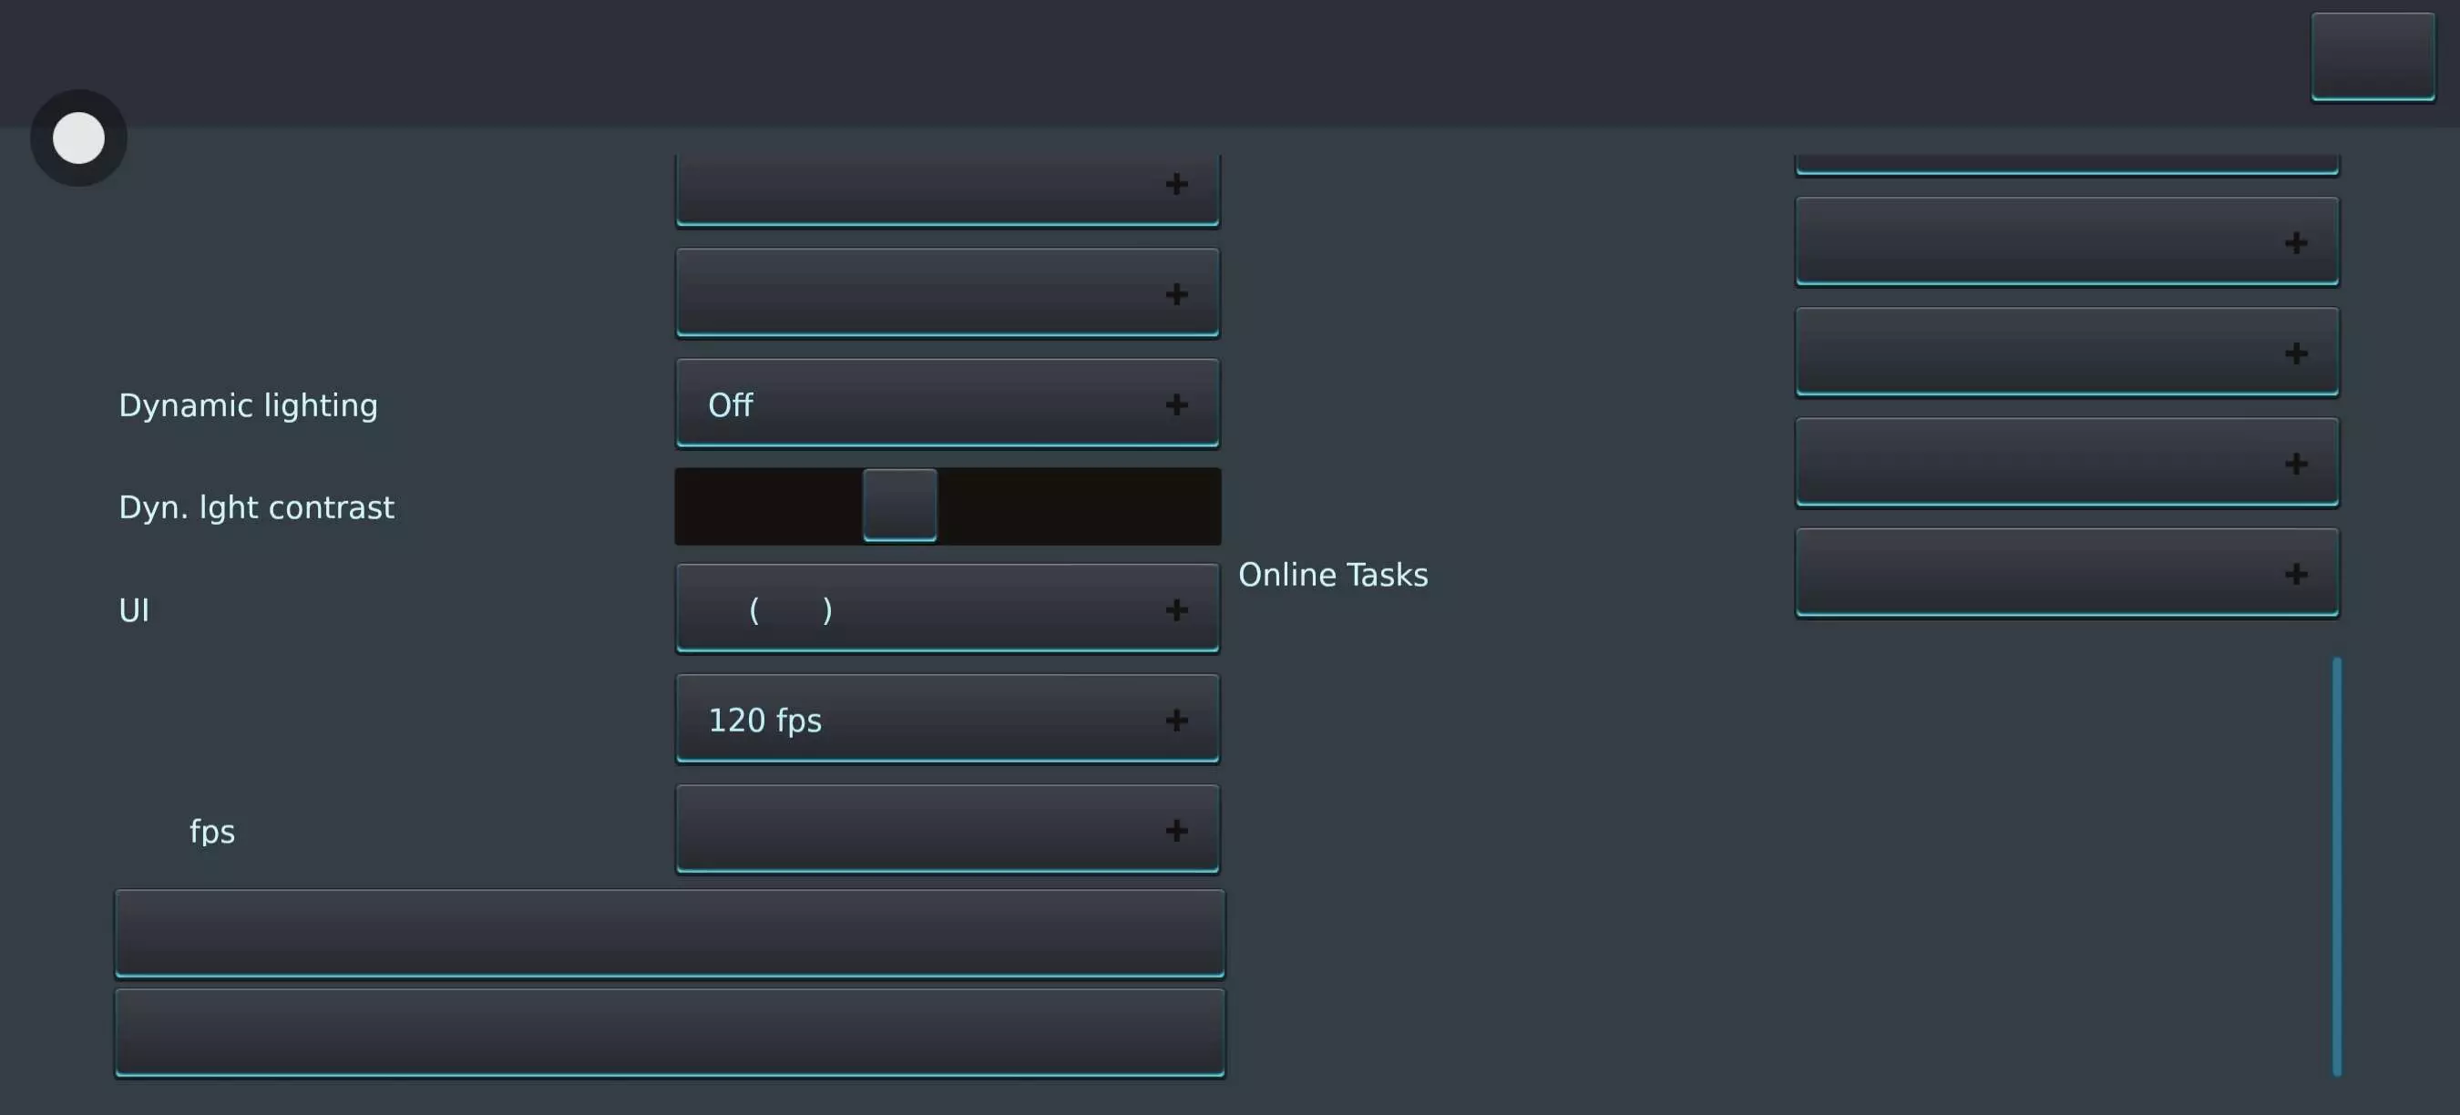Click plus icon on dropdown beside fps label
Viewport: 2460px width, 1115px height.
(1176, 830)
